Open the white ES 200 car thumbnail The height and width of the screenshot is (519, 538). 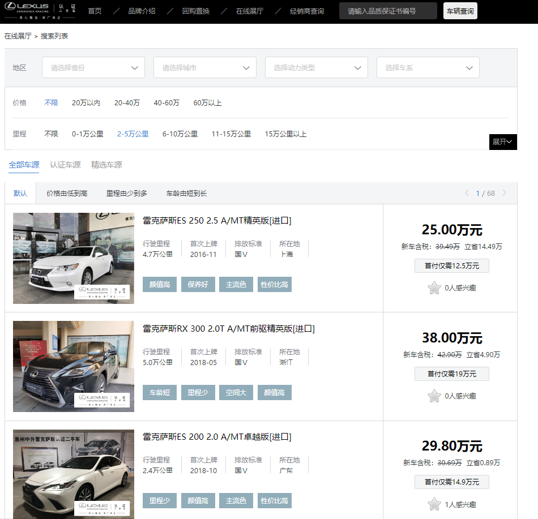74,474
